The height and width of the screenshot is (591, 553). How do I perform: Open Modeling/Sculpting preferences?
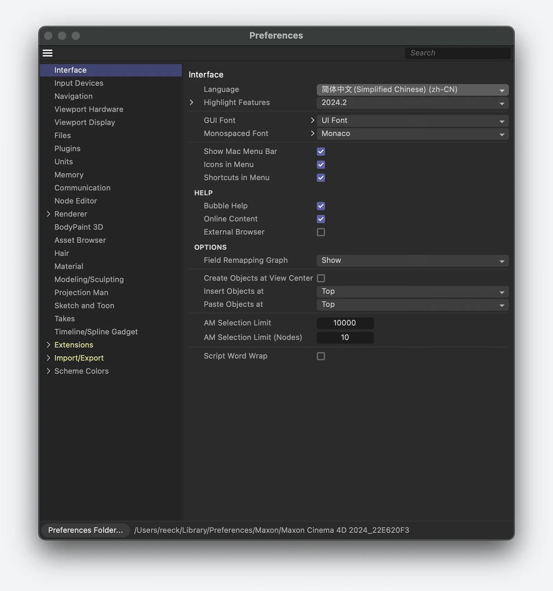click(89, 279)
